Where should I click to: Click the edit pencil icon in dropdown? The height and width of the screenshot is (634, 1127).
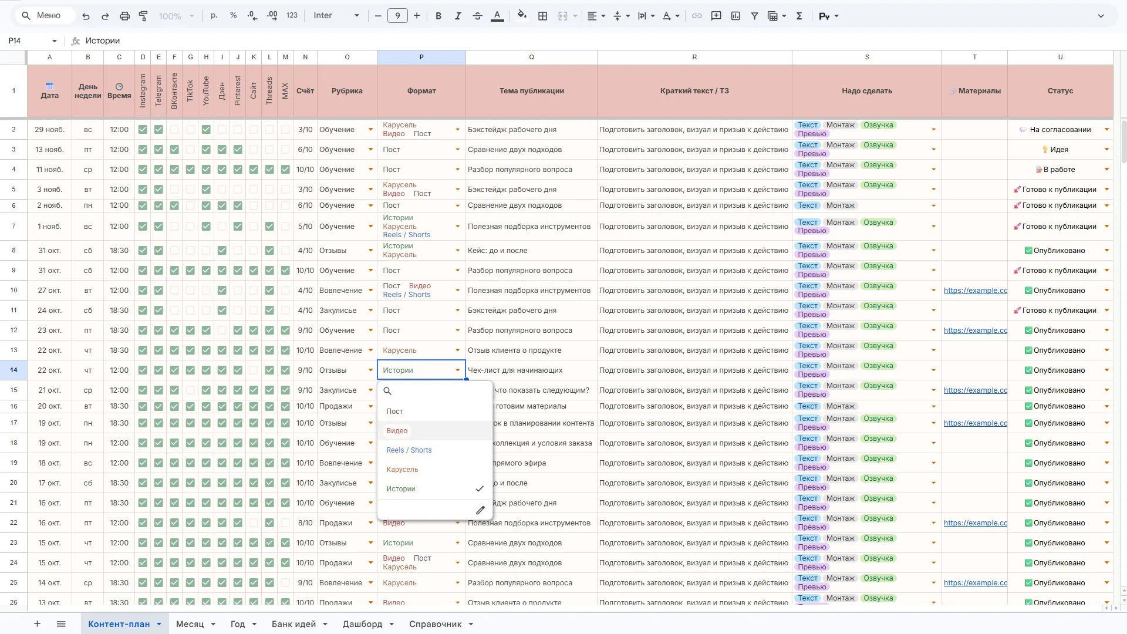click(480, 510)
